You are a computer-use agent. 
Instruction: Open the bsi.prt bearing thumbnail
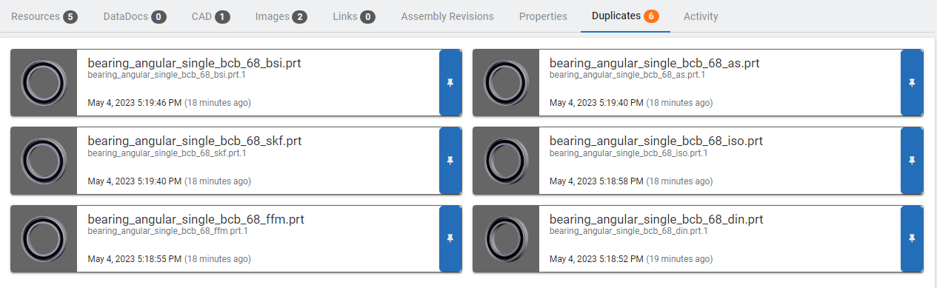pyautogui.click(x=44, y=83)
